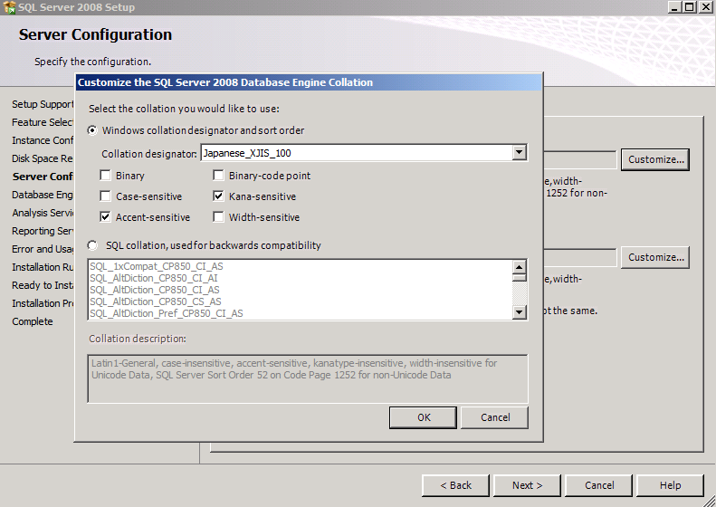Screen dimensions: 716x507
Task: Click the upper collation field behind the dialog
Action: 580,159
